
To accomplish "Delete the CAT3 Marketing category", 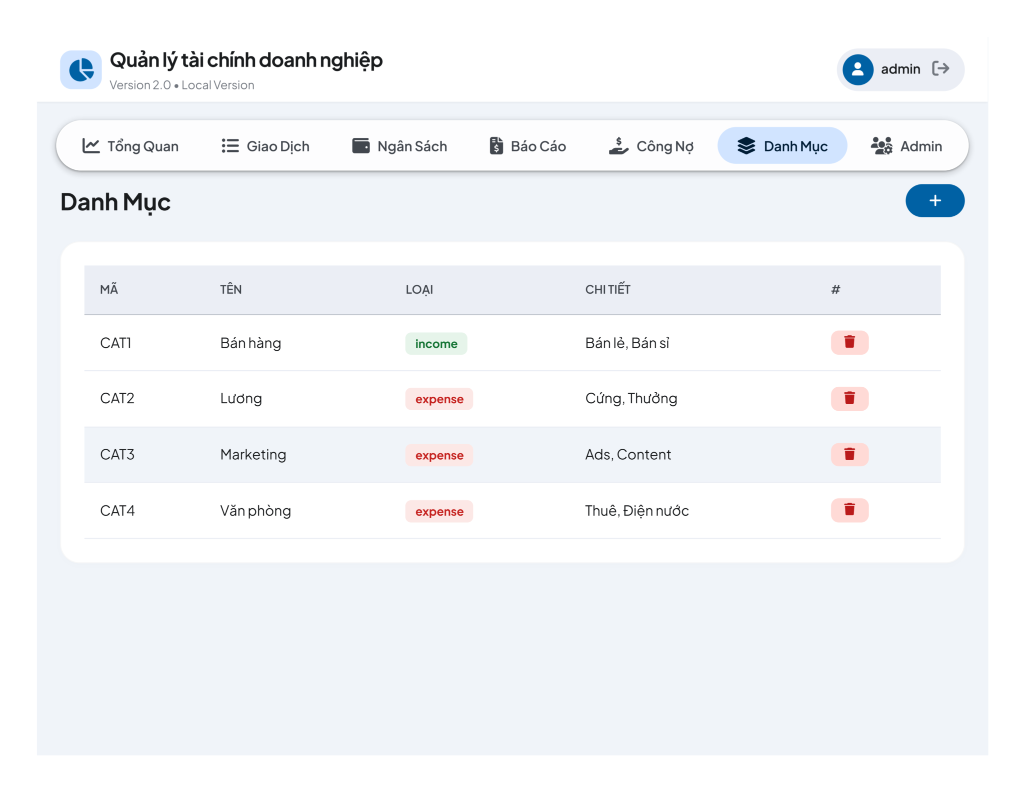I will tap(849, 455).
